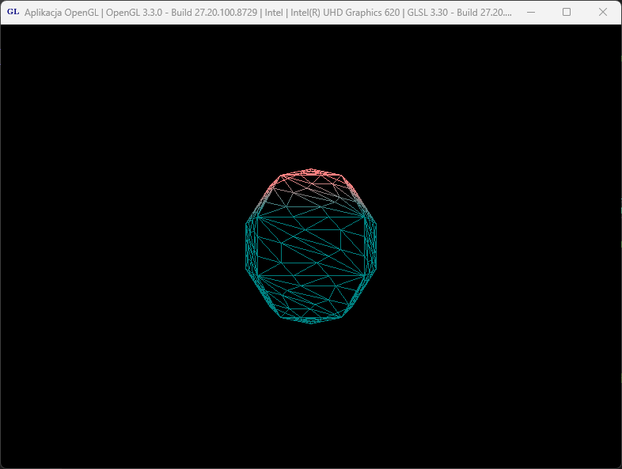Click the teal lower half of the sphere
The width and height of the screenshot is (622, 469).
coord(311,293)
